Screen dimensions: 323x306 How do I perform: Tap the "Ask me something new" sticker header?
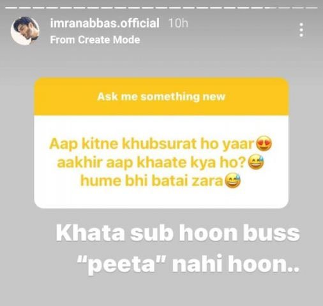point(161,97)
